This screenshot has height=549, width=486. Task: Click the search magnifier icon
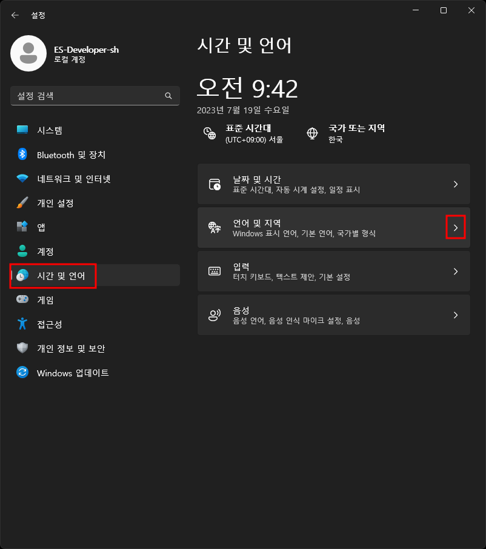coord(168,96)
